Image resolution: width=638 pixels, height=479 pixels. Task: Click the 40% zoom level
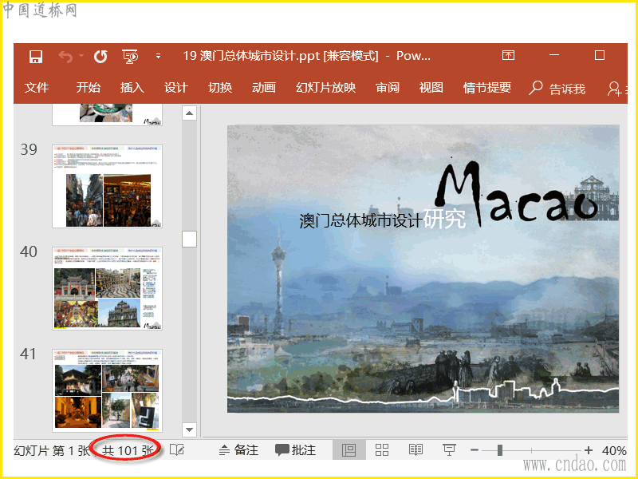(x=614, y=450)
